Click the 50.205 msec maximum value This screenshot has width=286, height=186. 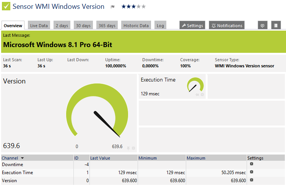[234, 173]
